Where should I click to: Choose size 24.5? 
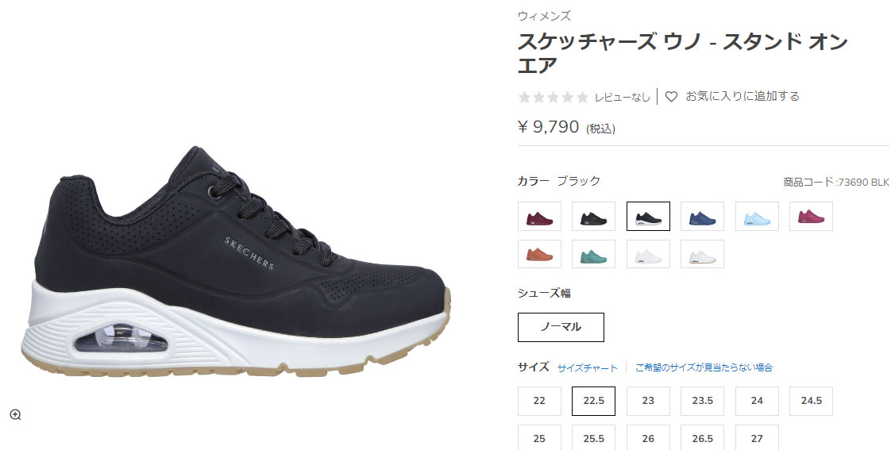pyautogui.click(x=811, y=401)
